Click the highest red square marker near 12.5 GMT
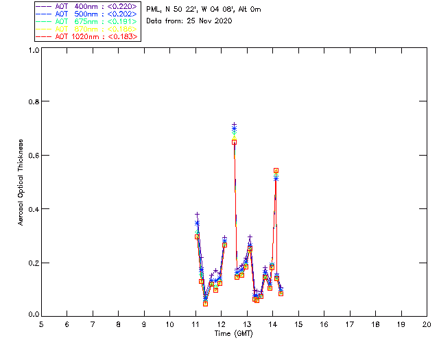Image resolution: width=439 pixels, height=351 pixels. tap(234, 142)
